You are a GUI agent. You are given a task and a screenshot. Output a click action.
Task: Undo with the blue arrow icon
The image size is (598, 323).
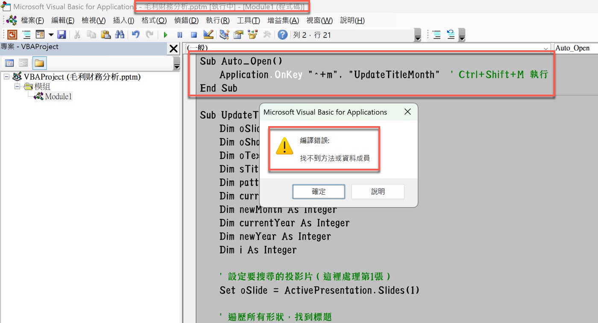[135, 35]
